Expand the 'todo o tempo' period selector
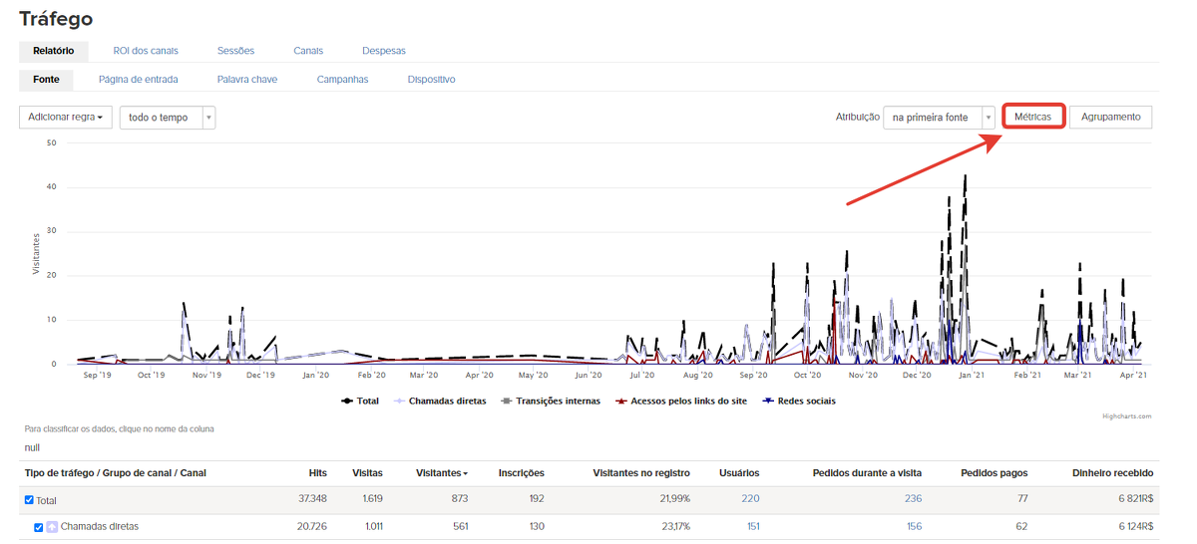The width and height of the screenshot is (1197, 544). click(167, 118)
